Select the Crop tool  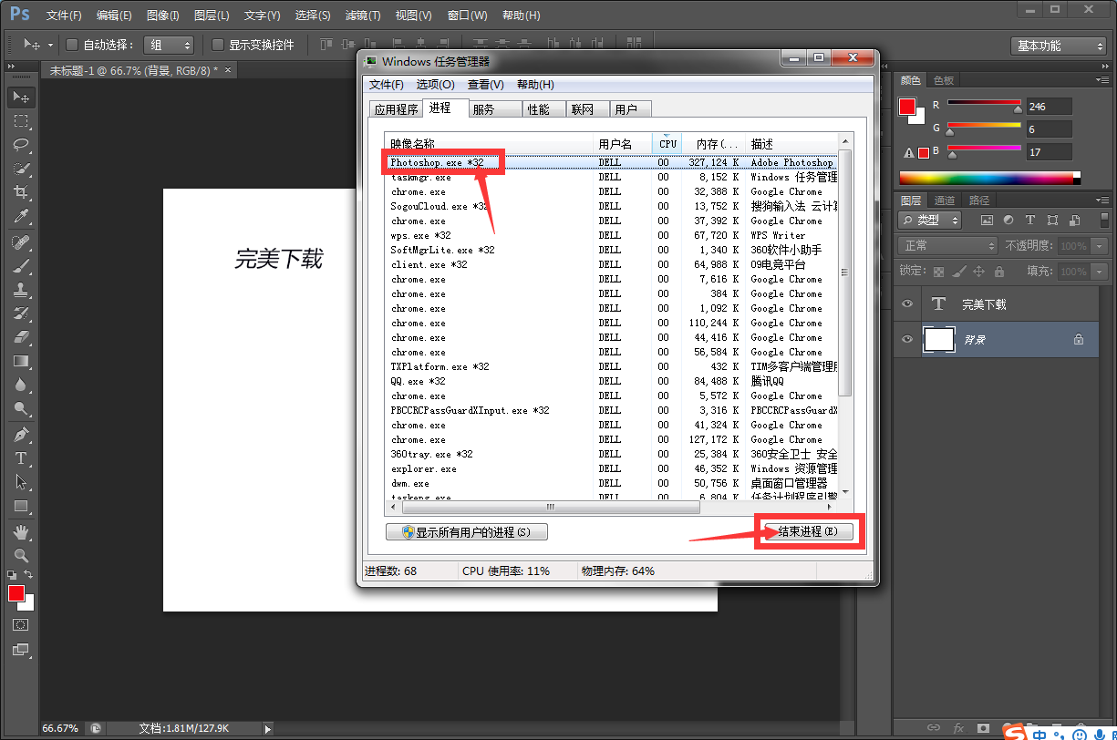21,192
